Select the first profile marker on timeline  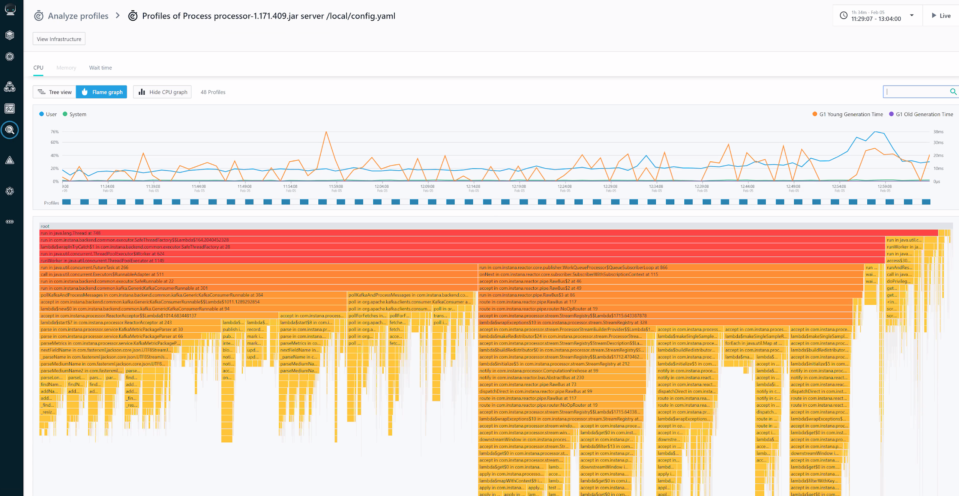click(66, 202)
